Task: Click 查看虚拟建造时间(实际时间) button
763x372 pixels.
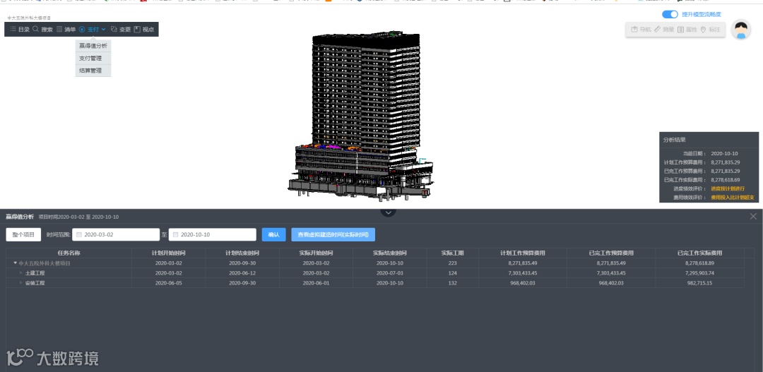Action: pyautogui.click(x=333, y=234)
